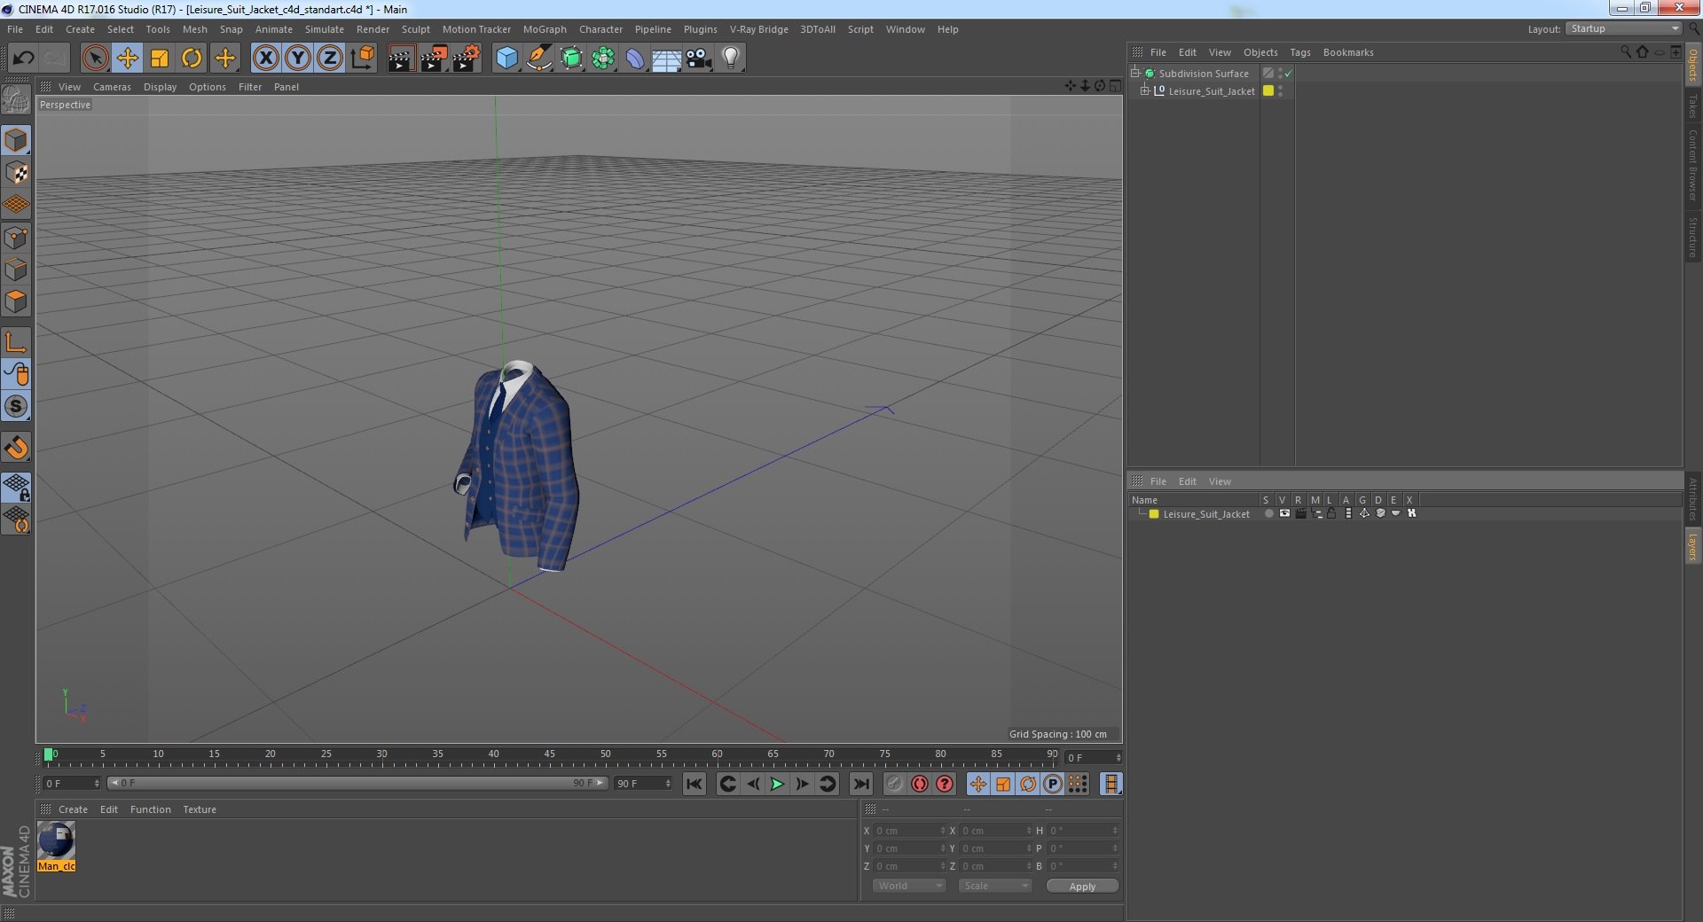Click Leisure_Suit_Jacket yellow layer swatch
Image resolution: width=1703 pixels, height=922 pixels.
pos(1268,90)
